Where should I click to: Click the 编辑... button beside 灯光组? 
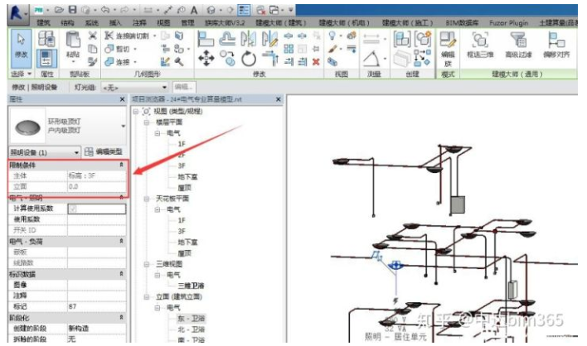click(183, 87)
